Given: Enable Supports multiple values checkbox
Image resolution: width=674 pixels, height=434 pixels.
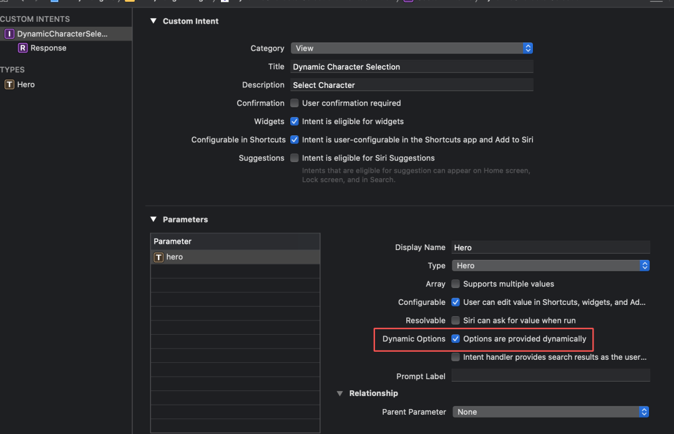Looking at the screenshot, I should coord(456,284).
